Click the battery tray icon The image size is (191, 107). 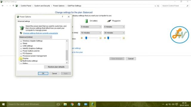click(x=170, y=104)
